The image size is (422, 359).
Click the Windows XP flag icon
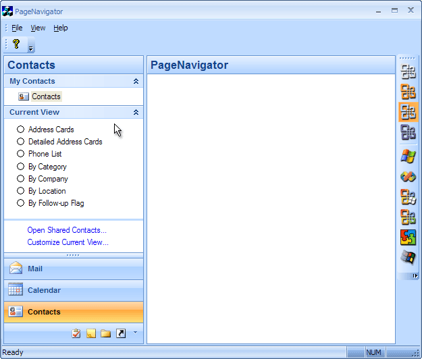pyautogui.click(x=408, y=157)
